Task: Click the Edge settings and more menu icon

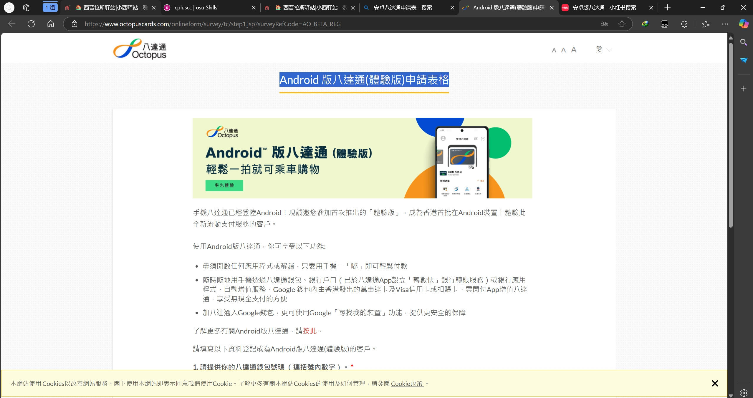Action: point(725,24)
